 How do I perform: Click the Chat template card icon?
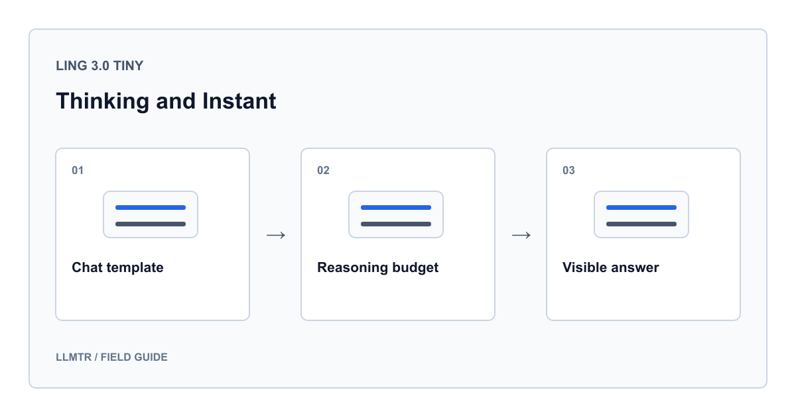[151, 214]
